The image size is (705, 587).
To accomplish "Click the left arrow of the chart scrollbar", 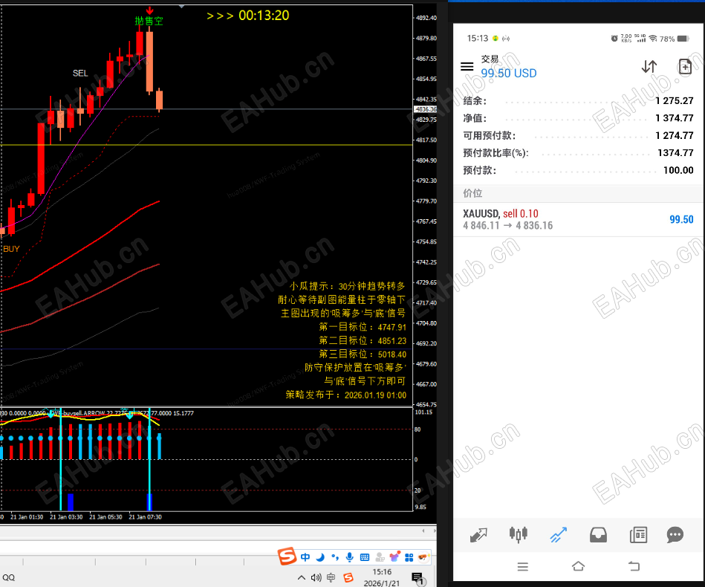I will point(423,531).
